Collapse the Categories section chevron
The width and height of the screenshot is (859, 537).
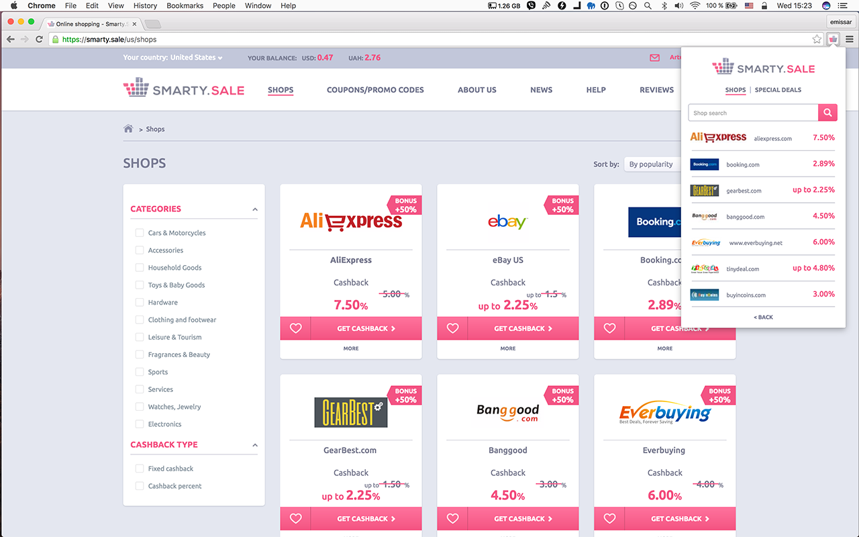point(255,209)
